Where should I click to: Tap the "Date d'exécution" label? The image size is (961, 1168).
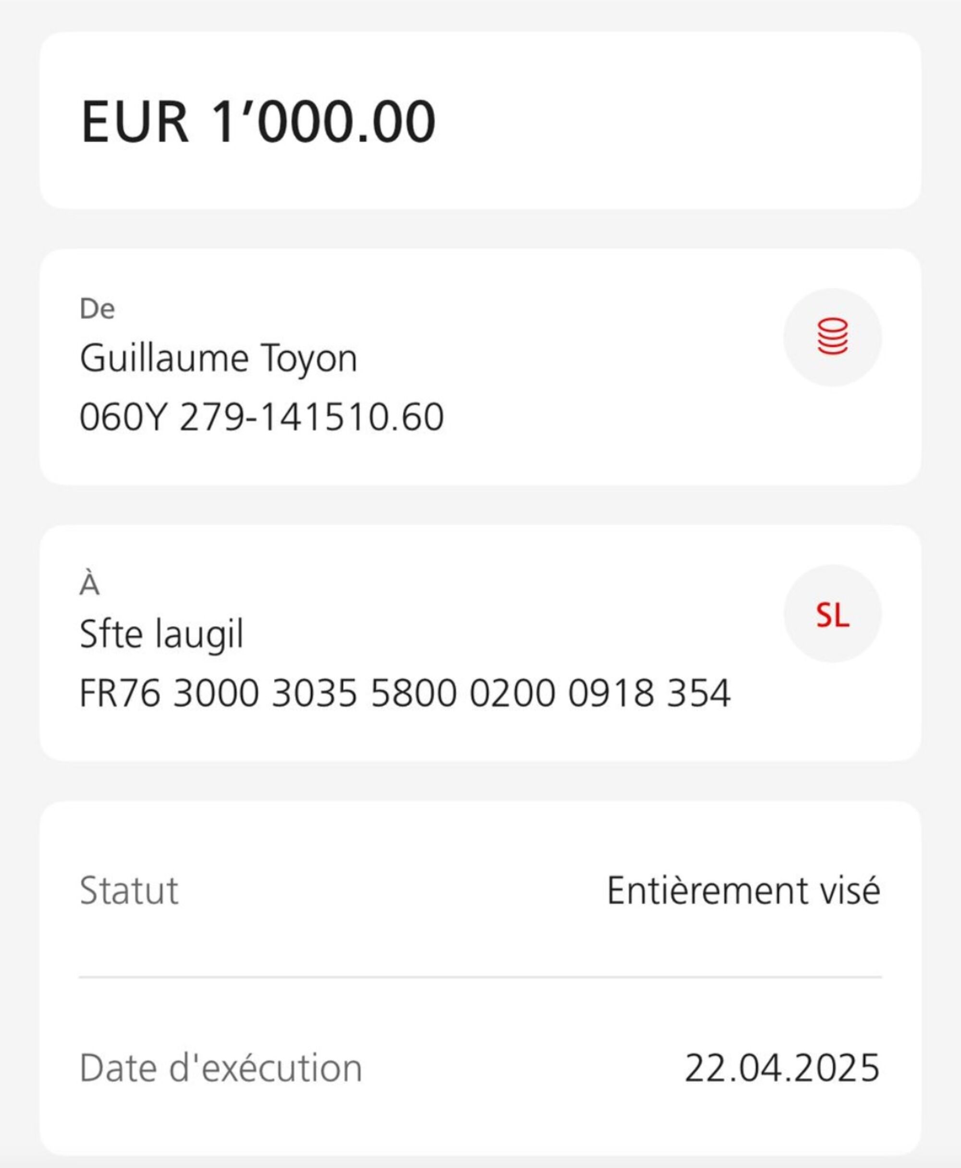click(x=221, y=1068)
